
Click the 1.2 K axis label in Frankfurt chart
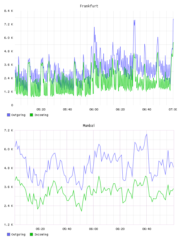pos(8,92)
